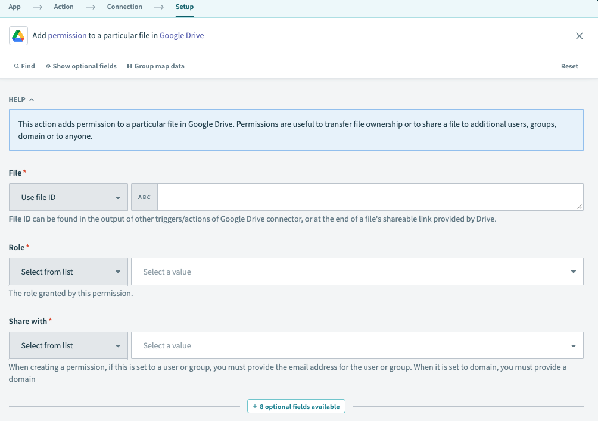Image resolution: width=598 pixels, height=421 pixels.
Task: Click the Google Drive app icon
Action: [x=18, y=36]
